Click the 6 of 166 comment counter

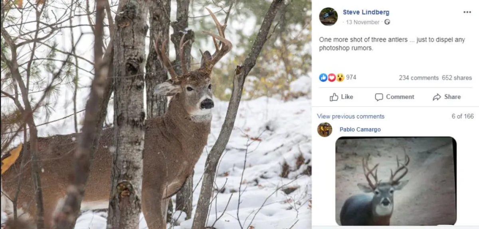pos(463,116)
